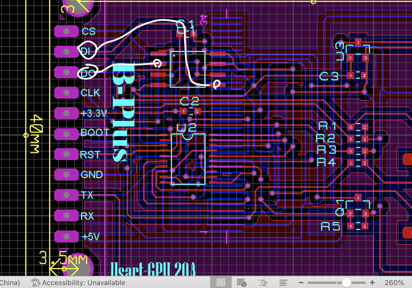Click the CLK pin label text

coord(90,93)
